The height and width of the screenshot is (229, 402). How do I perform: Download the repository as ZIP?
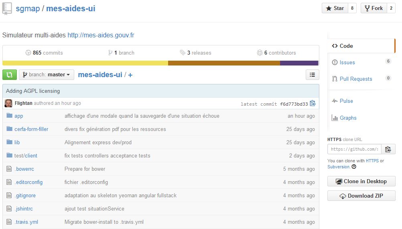(x=361, y=196)
